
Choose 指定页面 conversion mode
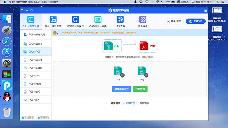143,103
